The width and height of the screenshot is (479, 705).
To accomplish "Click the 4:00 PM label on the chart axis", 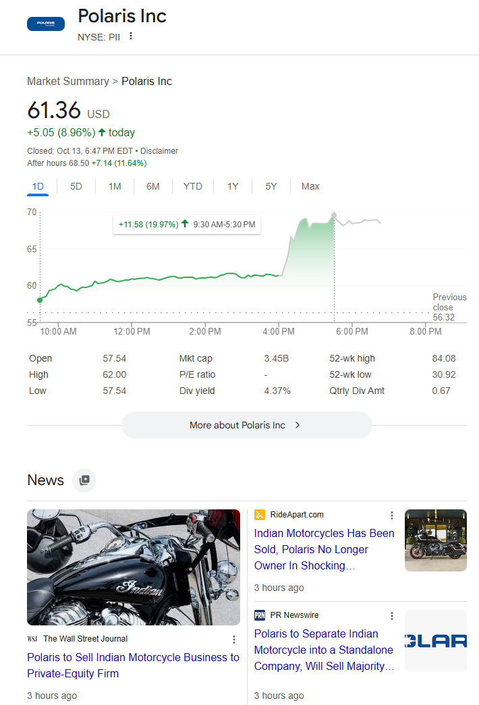I will click(x=279, y=332).
